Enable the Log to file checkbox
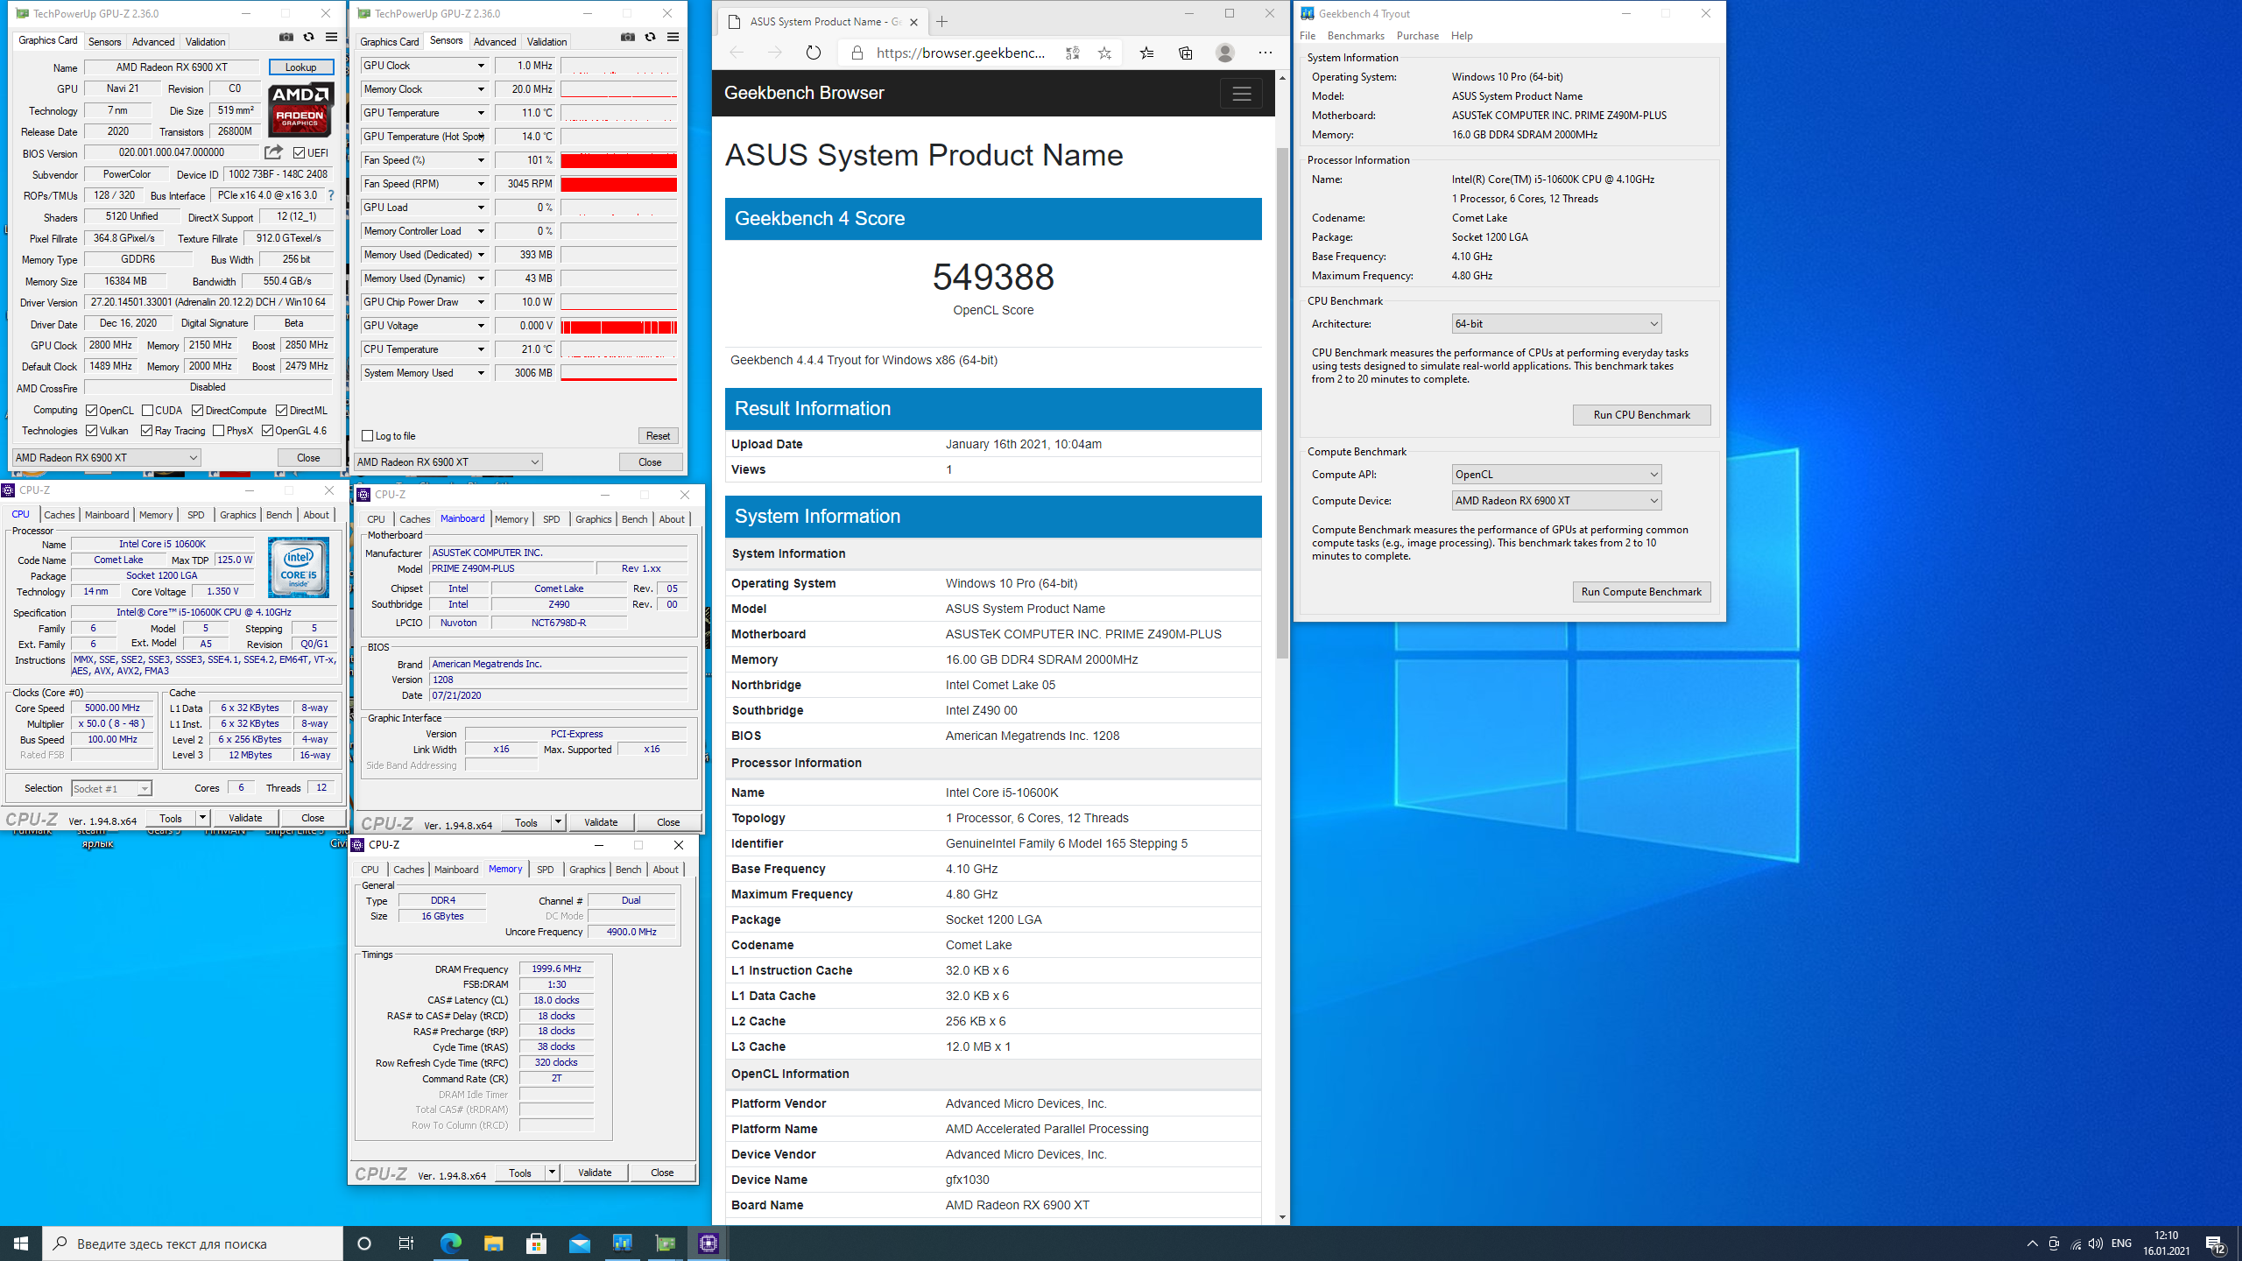Viewport: 2242px width, 1261px height. point(368,436)
